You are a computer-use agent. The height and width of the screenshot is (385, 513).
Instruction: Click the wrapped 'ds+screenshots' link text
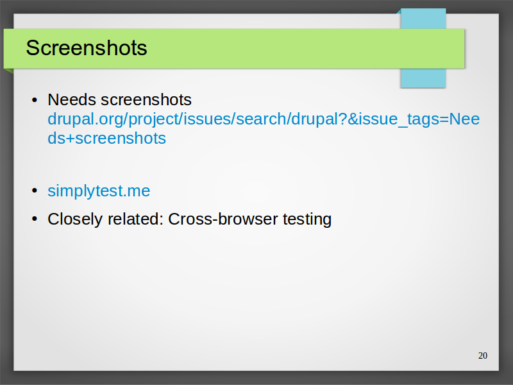106,138
